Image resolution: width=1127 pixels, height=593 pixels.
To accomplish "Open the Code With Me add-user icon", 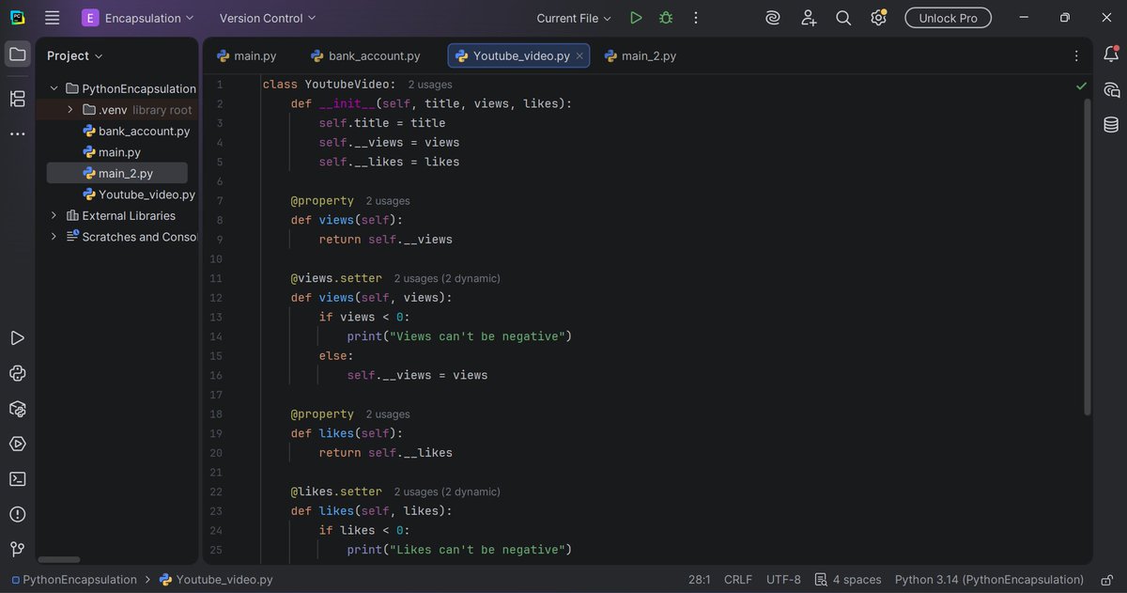I will pos(809,18).
